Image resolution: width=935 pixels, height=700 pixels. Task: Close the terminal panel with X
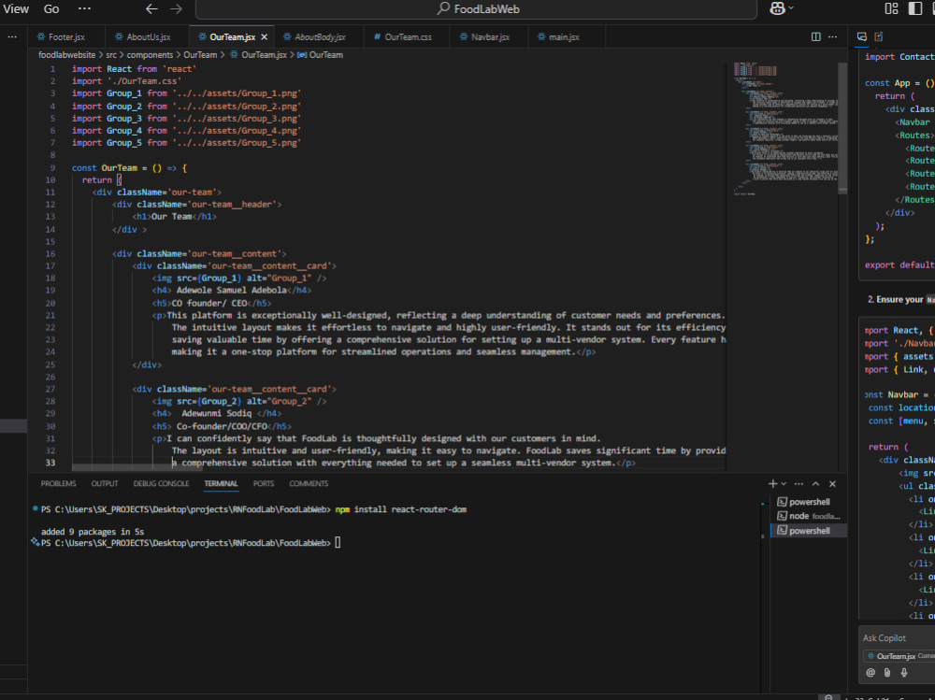832,483
